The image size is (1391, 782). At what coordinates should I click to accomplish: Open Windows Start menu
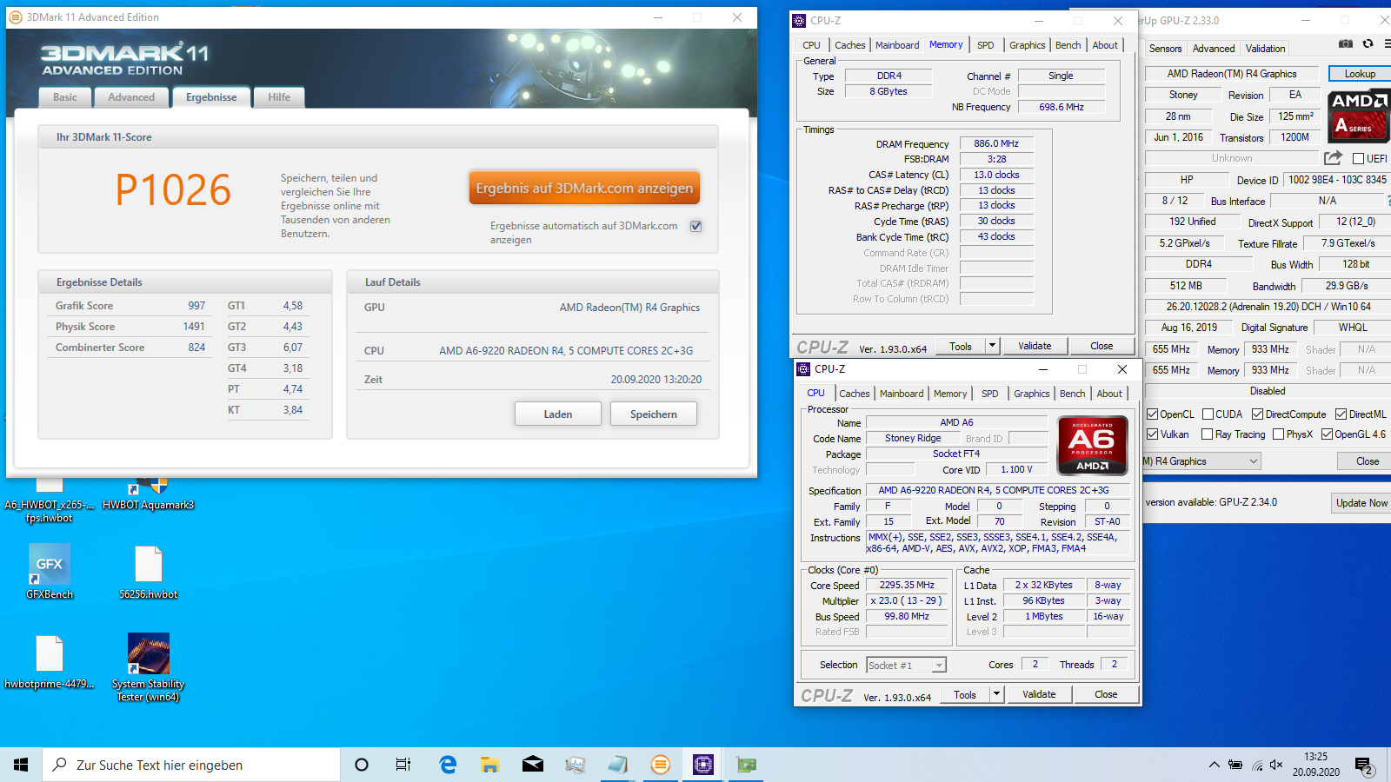[x=21, y=765]
